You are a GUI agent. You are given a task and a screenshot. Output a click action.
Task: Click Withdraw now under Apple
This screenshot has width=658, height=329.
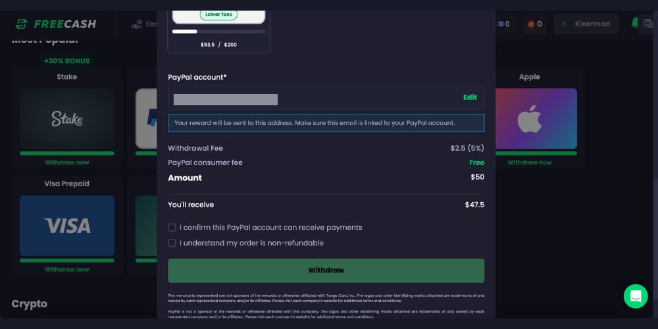pos(529,163)
